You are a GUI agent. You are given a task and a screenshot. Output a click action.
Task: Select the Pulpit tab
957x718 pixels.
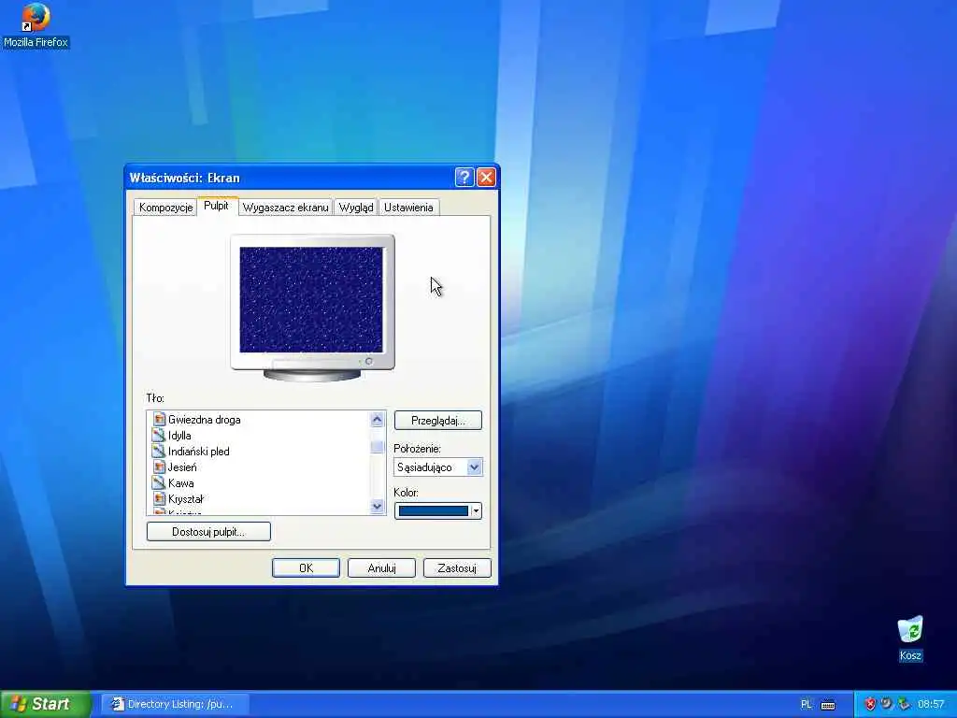[x=216, y=206]
